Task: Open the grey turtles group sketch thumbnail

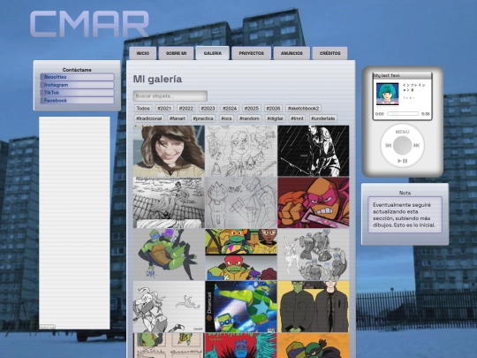Action: 314,255
